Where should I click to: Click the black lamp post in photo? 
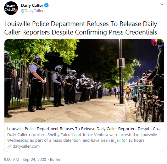point(121,71)
